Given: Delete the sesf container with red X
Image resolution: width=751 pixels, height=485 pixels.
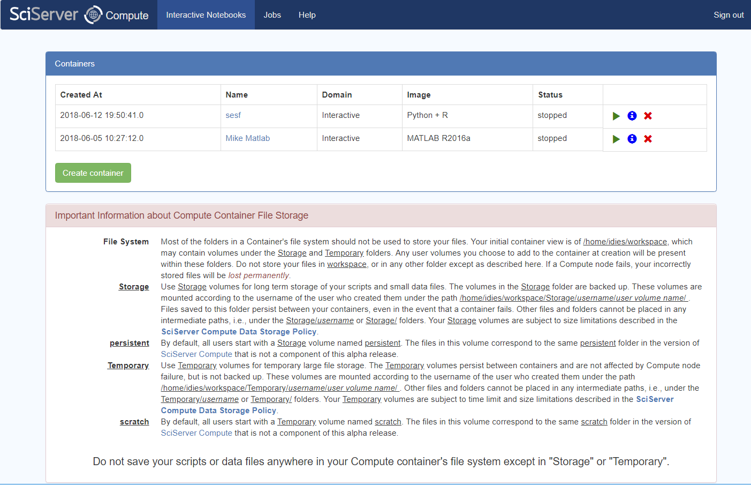Looking at the screenshot, I should tap(648, 116).
